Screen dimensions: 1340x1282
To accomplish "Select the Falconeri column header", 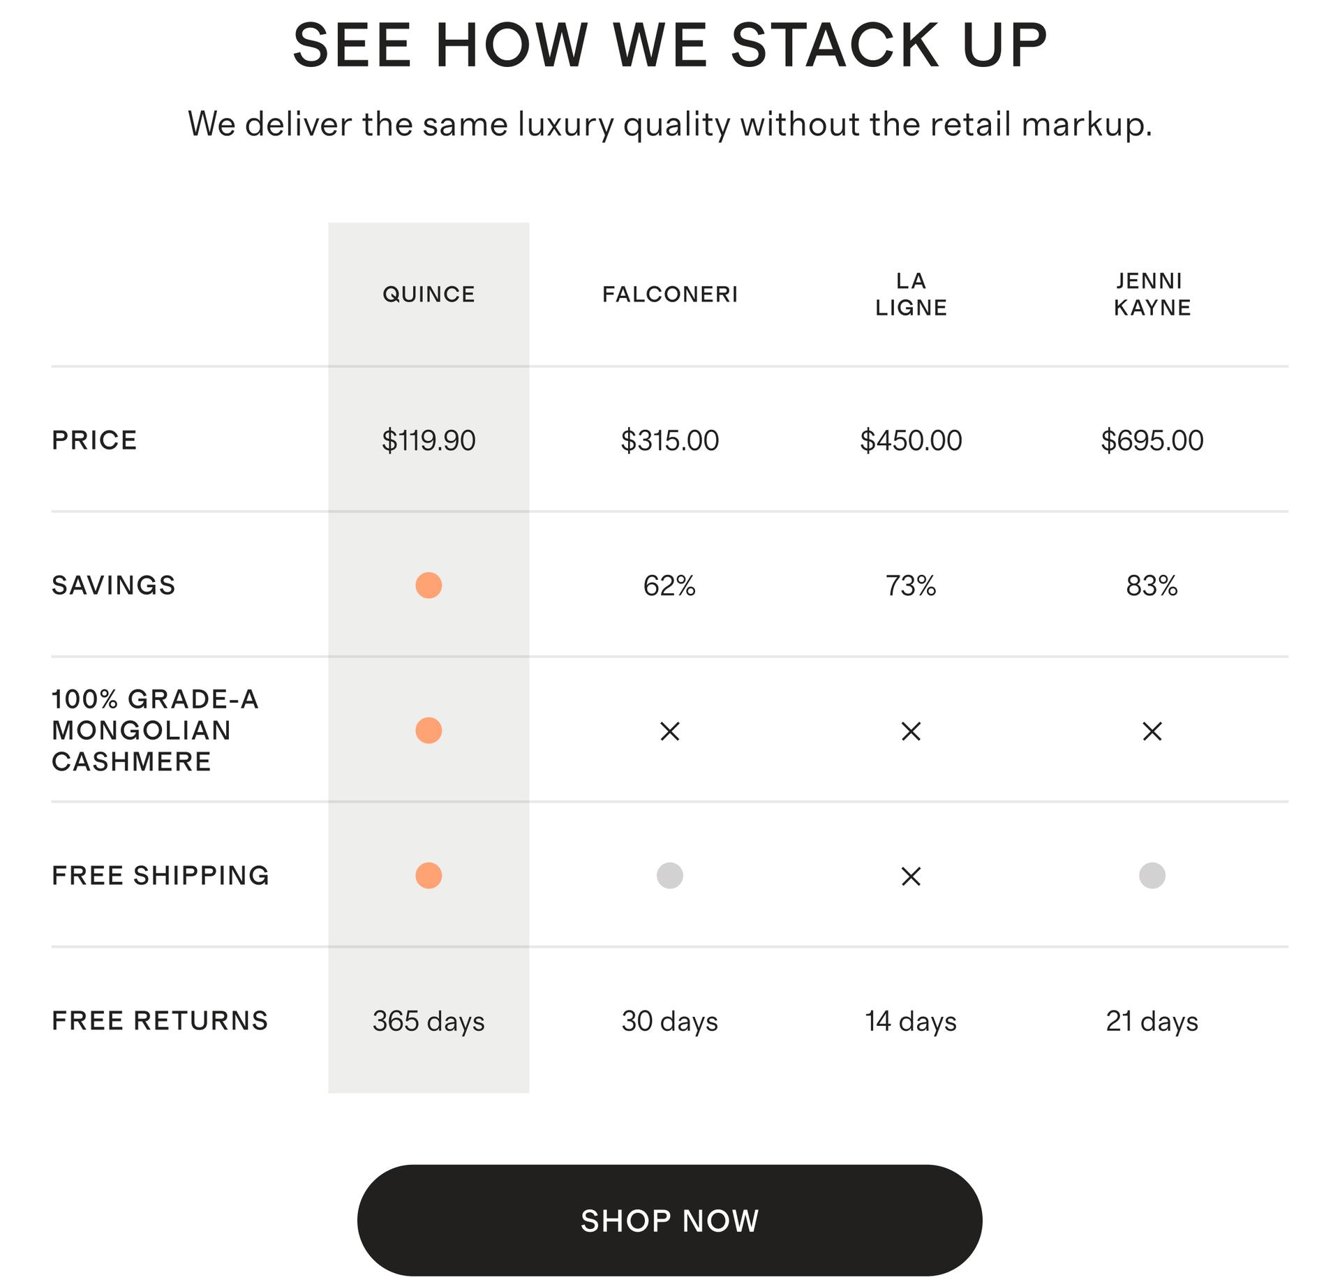I will click(669, 295).
